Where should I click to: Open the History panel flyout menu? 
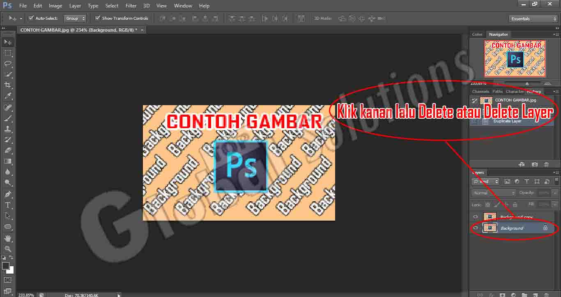pos(556,91)
